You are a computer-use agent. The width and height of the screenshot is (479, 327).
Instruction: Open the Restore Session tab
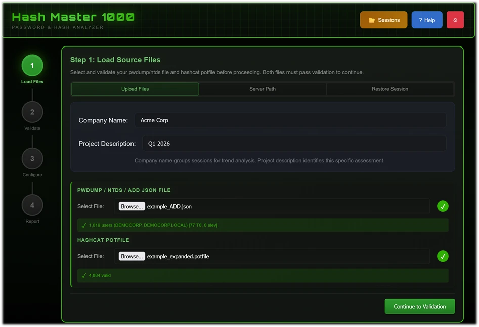click(390, 89)
